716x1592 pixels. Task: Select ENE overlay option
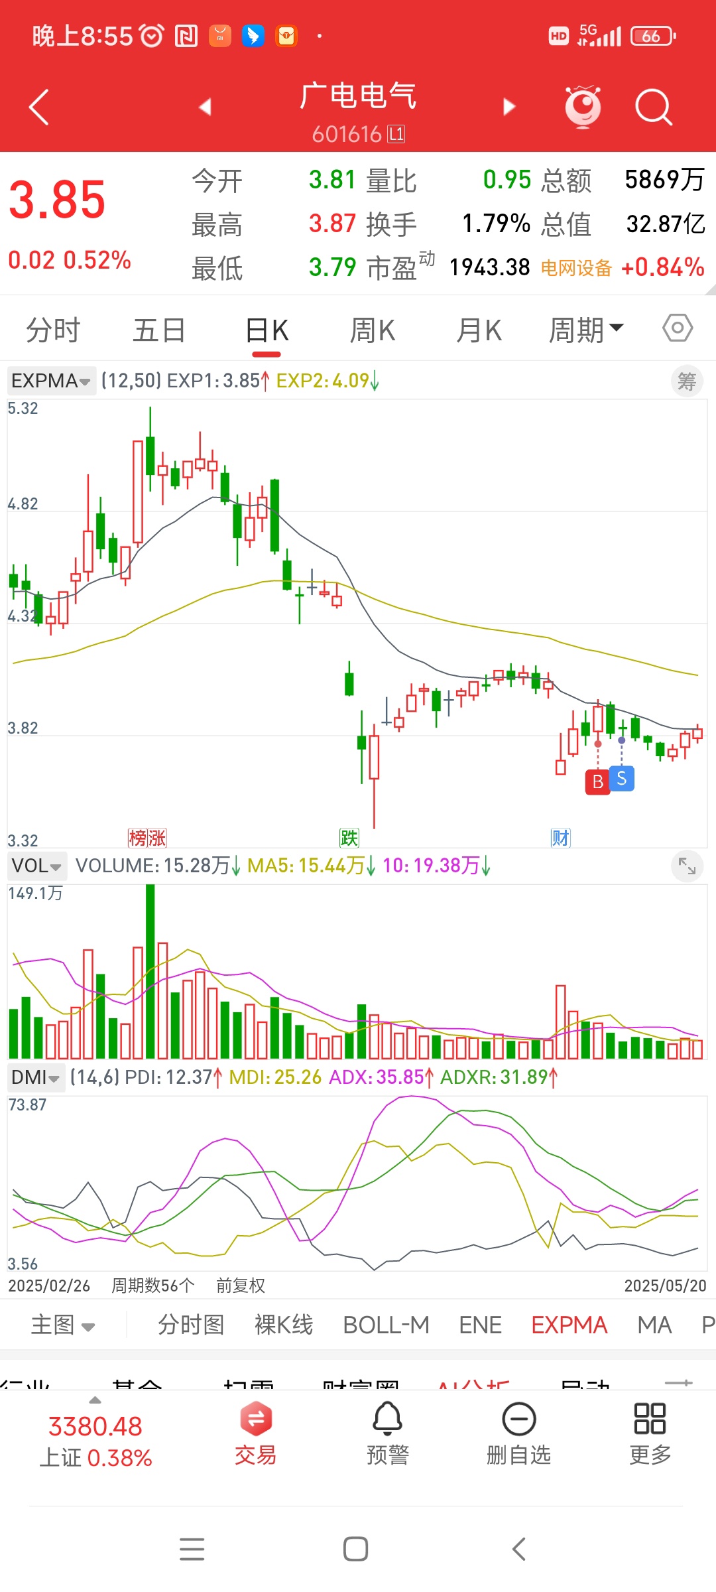[x=481, y=1325]
